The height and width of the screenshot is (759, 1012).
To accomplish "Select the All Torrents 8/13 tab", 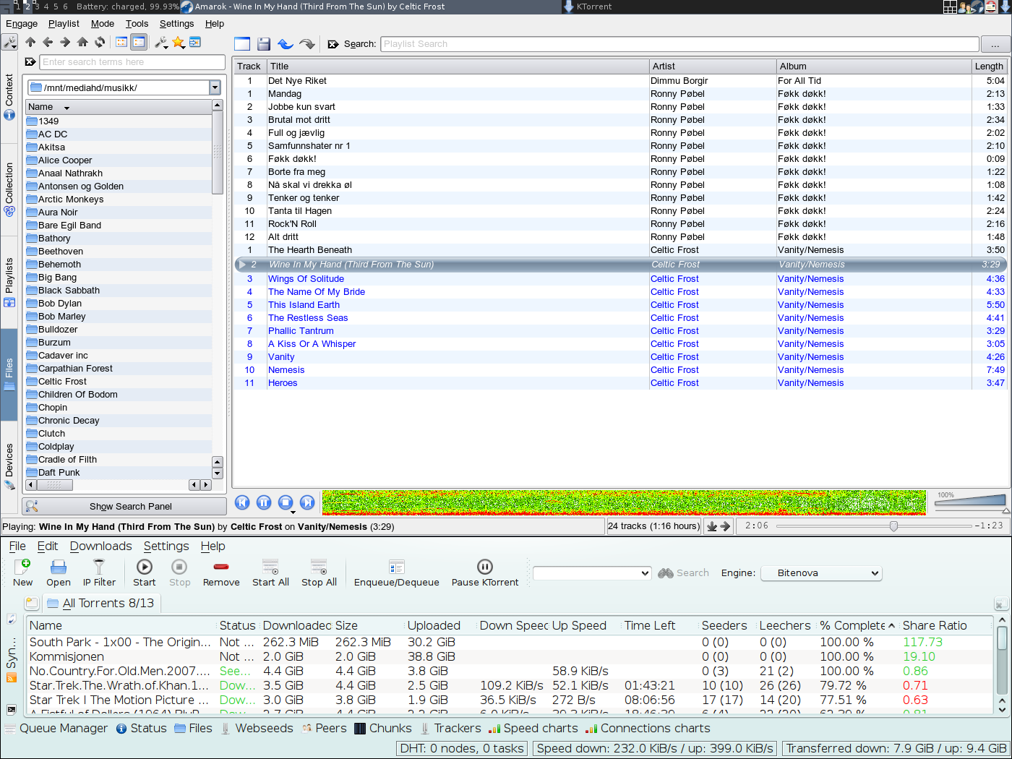I will [x=101, y=603].
